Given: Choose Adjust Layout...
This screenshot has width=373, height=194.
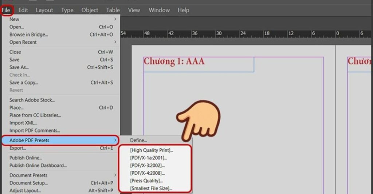Looking at the screenshot, I should pyautogui.click(x=61, y=191).
